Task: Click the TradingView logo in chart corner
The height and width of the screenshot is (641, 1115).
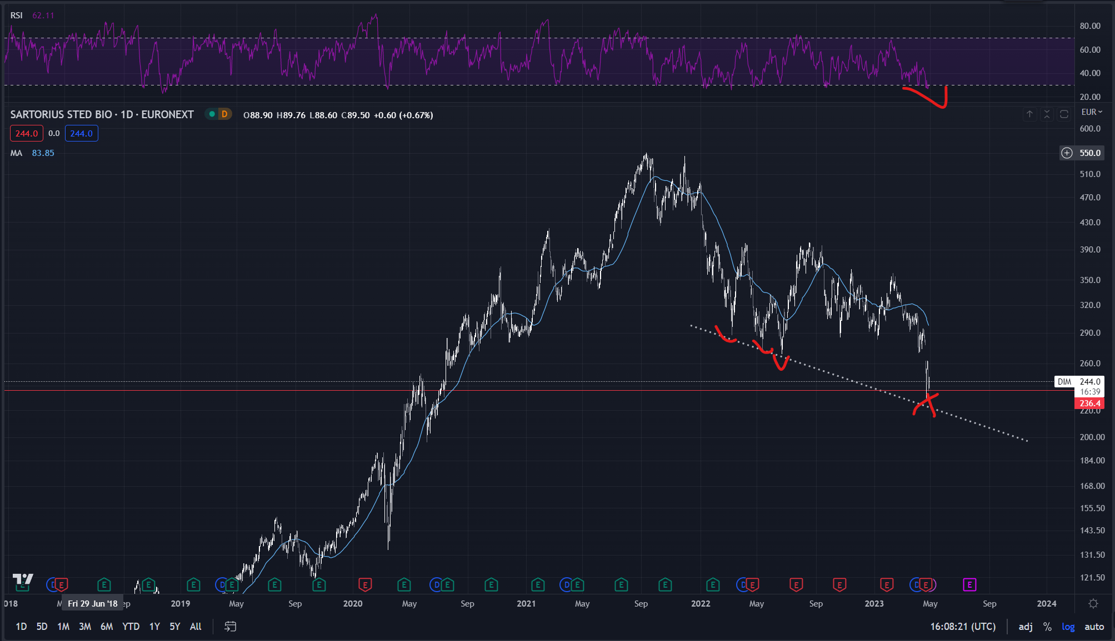Action: [23, 579]
